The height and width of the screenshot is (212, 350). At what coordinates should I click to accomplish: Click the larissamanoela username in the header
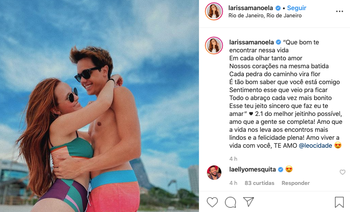[x=250, y=8]
